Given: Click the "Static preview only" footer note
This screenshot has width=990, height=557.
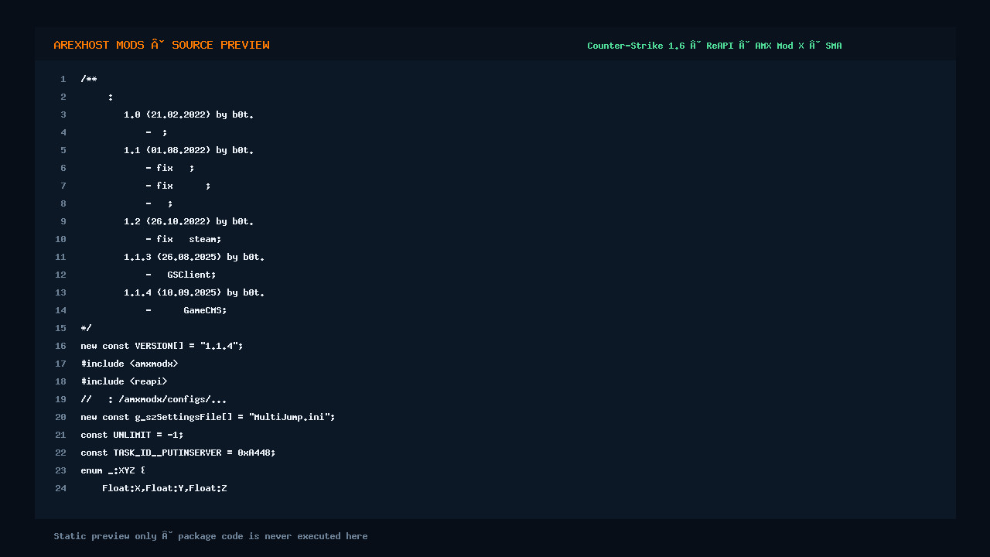Looking at the screenshot, I should (x=210, y=536).
